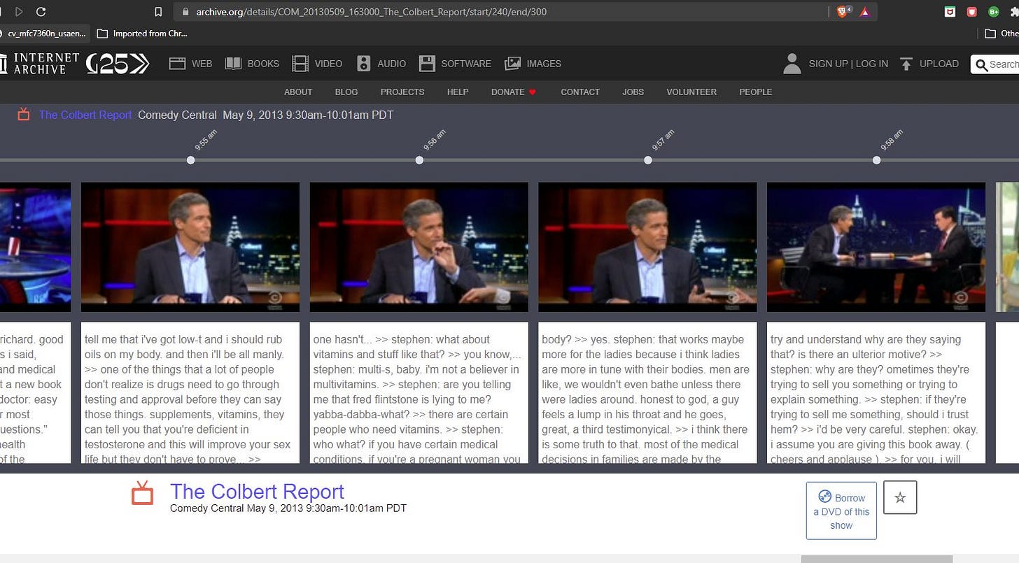
Task: Select the guest gesturing thumbnail under 9:57 am
Action: 647,247
